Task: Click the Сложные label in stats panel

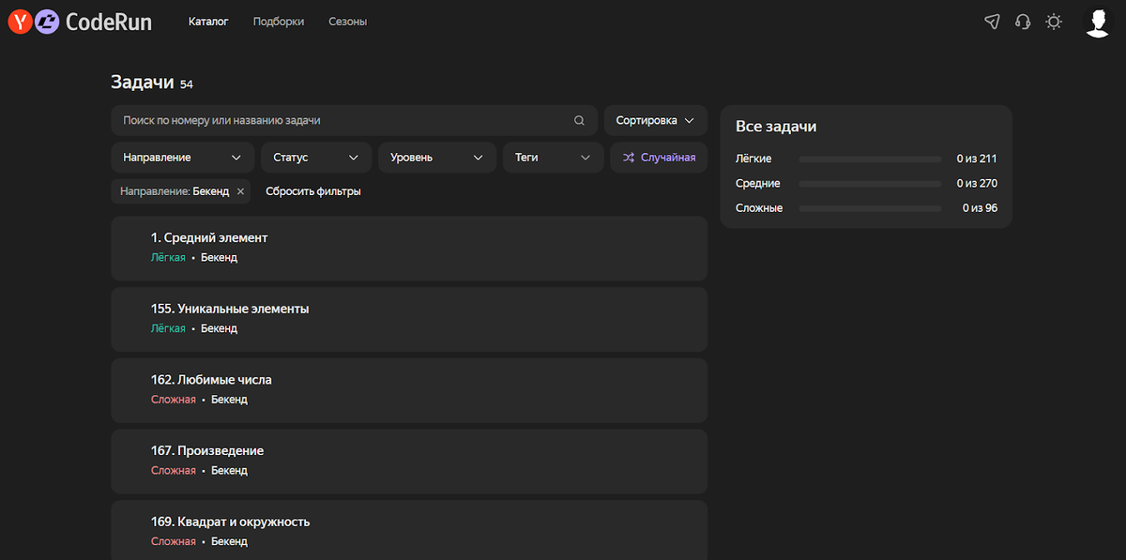Action: (x=759, y=208)
